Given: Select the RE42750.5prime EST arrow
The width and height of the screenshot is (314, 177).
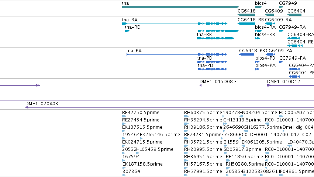Looking at the screenshot, I should pos(124,116).
